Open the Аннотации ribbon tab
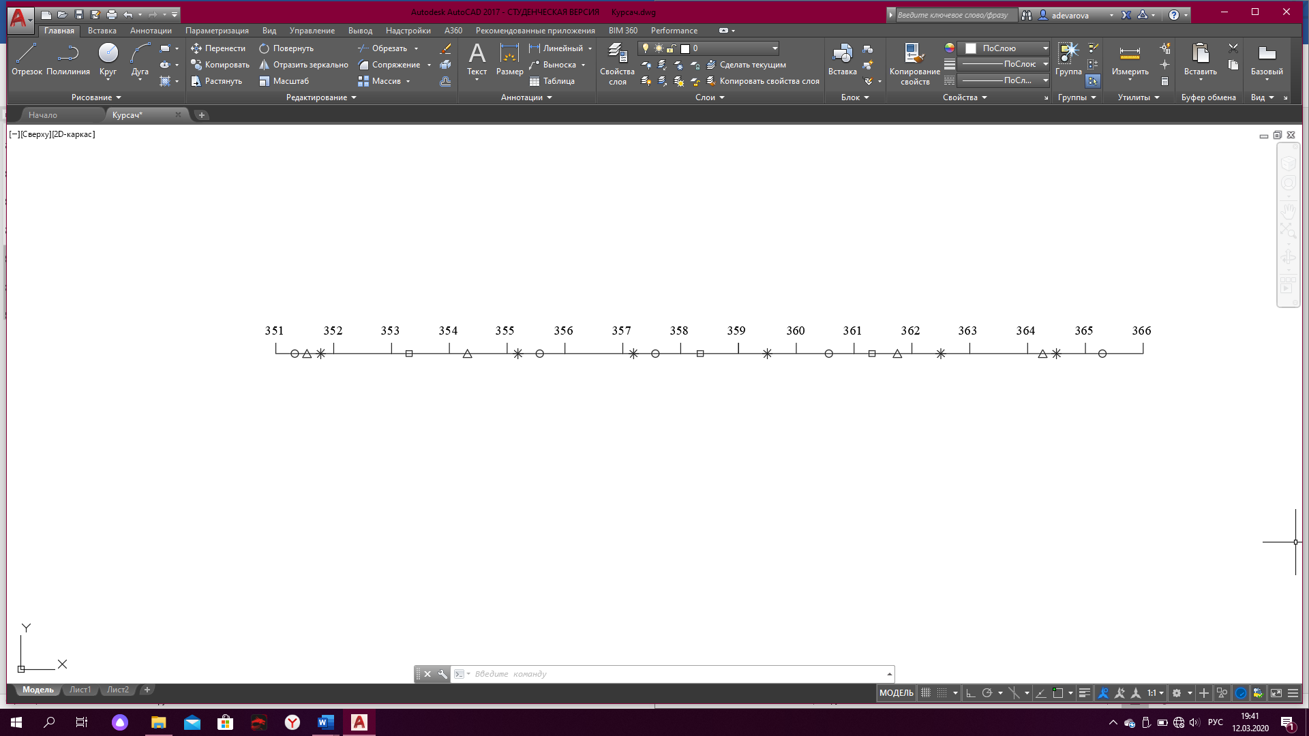 pyautogui.click(x=151, y=31)
